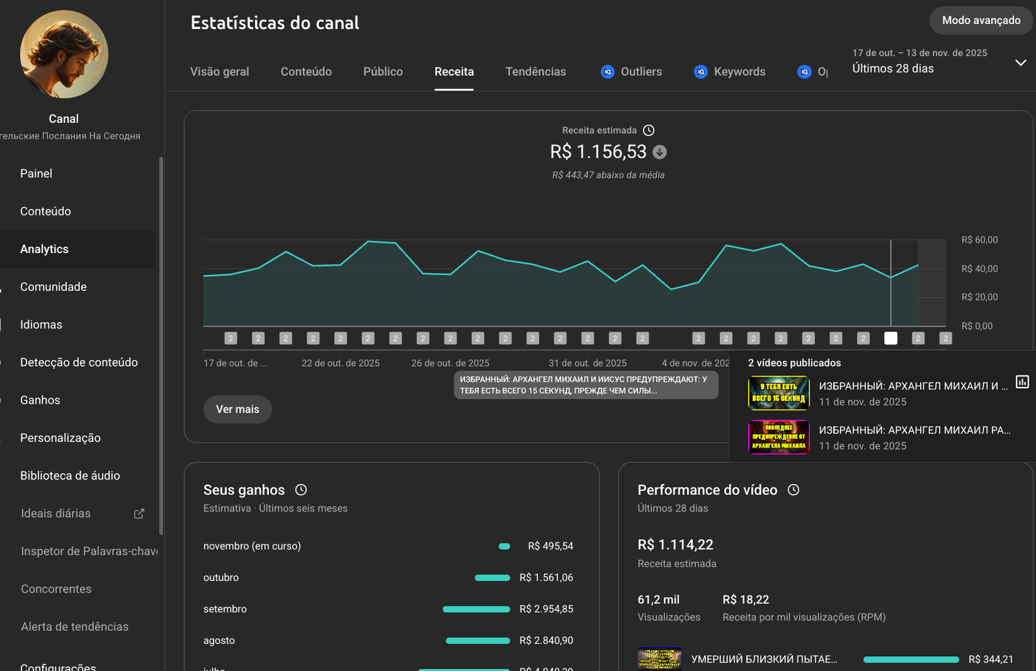
Task: Click the channel profile avatar picture
Action: 64,54
